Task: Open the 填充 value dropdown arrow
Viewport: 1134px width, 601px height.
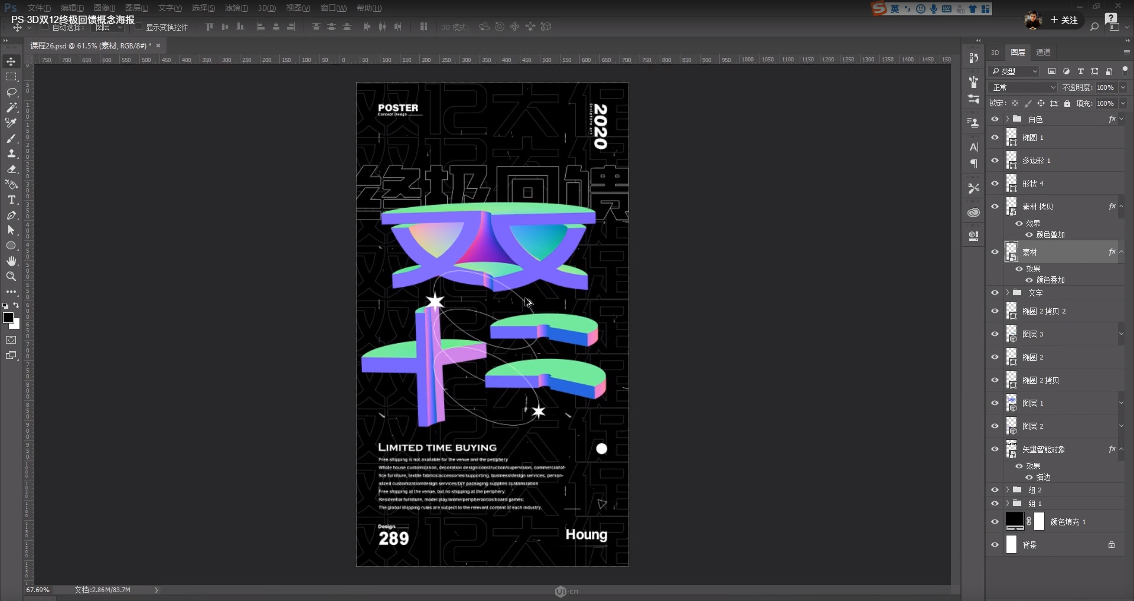Action: pos(1123,103)
